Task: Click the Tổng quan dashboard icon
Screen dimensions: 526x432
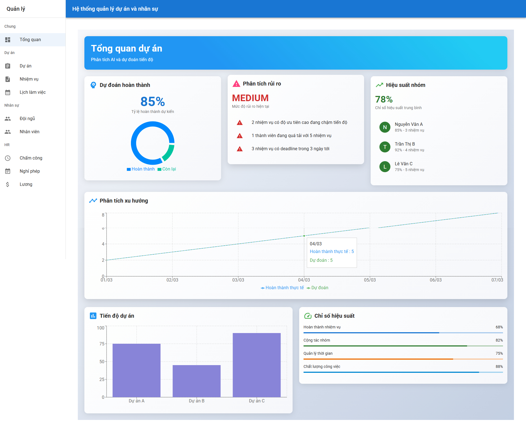Action: point(8,40)
